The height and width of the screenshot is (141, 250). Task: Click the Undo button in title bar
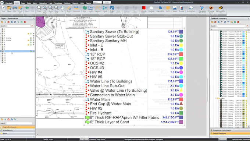(107, 2)
